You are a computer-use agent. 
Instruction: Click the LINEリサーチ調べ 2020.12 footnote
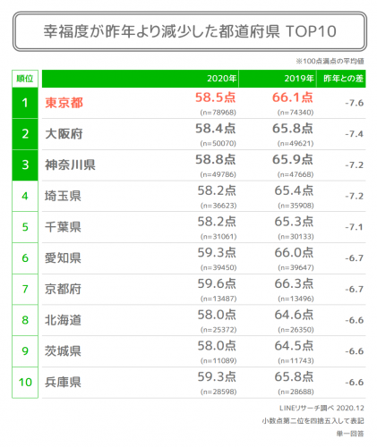(321, 408)
